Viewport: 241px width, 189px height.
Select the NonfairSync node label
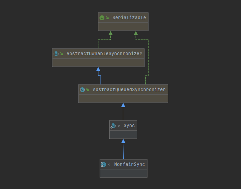[129, 164]
